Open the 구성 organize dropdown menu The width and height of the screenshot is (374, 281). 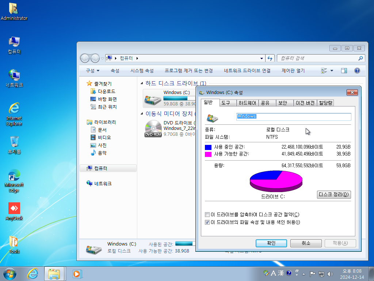pos(92,71)
